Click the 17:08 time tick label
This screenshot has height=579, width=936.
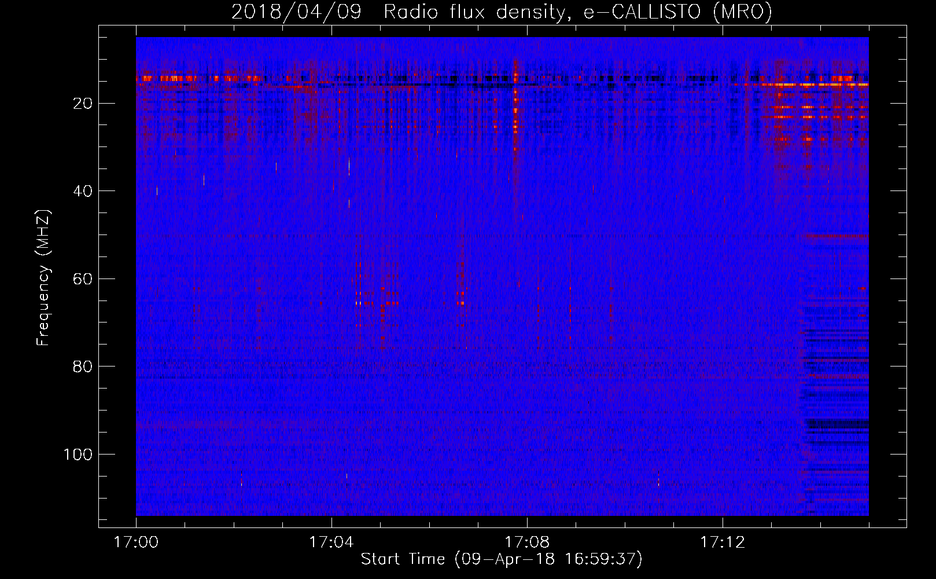point(527,543)
